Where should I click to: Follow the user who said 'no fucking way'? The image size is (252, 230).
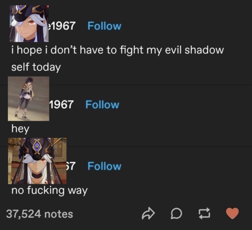(x=105, y=166)
